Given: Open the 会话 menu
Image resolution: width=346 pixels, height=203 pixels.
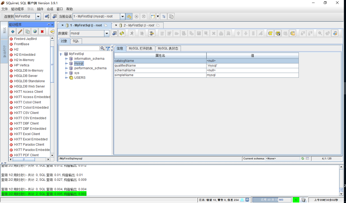Looking at the screenshot, I should click(x=50, y=9).
